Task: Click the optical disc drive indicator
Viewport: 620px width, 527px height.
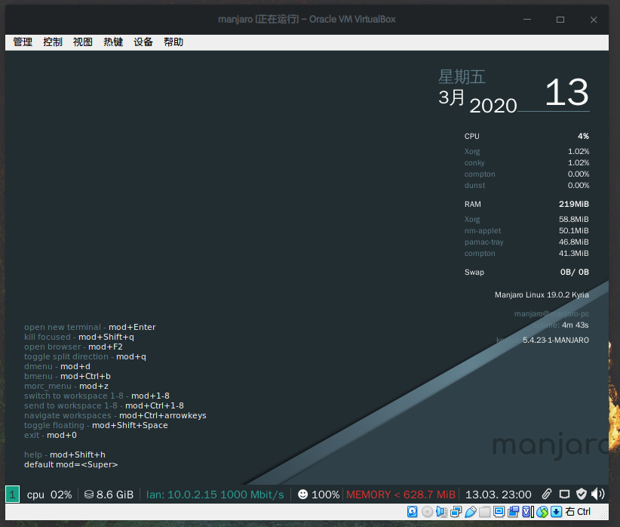Action: coord(427,512)
